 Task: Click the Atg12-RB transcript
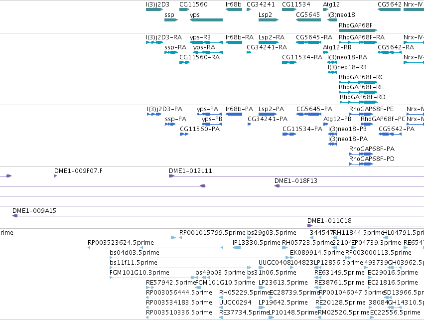click(x=325, y=52)
